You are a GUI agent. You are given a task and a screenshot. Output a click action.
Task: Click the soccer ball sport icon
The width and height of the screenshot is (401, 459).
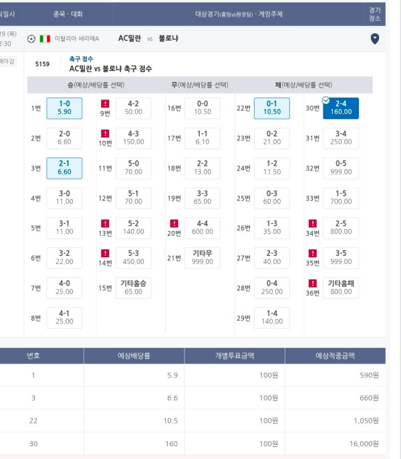pos(31,39)
